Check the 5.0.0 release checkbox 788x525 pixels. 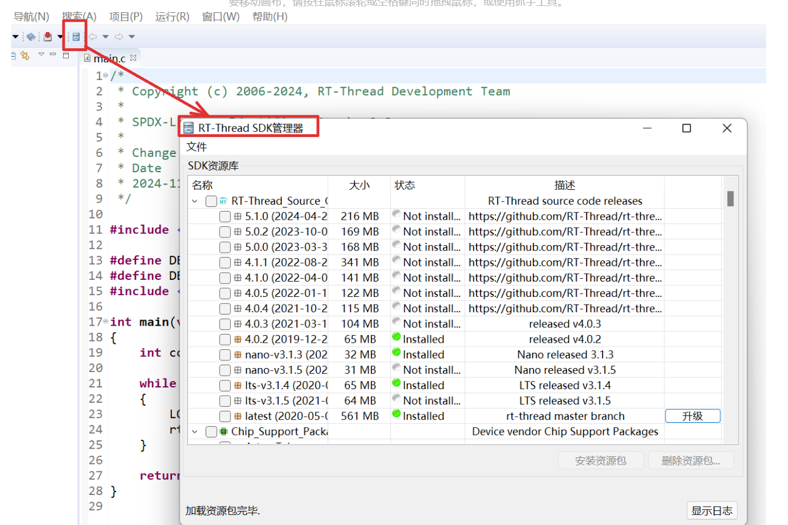pos(225,247)
